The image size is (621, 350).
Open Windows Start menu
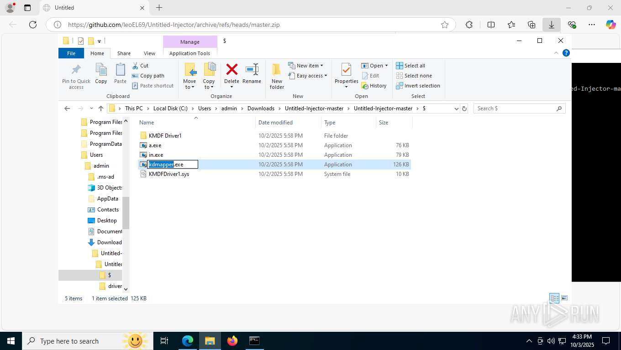pos(11,341)
